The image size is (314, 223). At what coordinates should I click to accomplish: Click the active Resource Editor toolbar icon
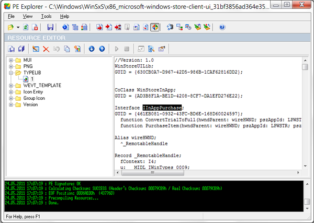pyautogui.click(x=155, y=27)
